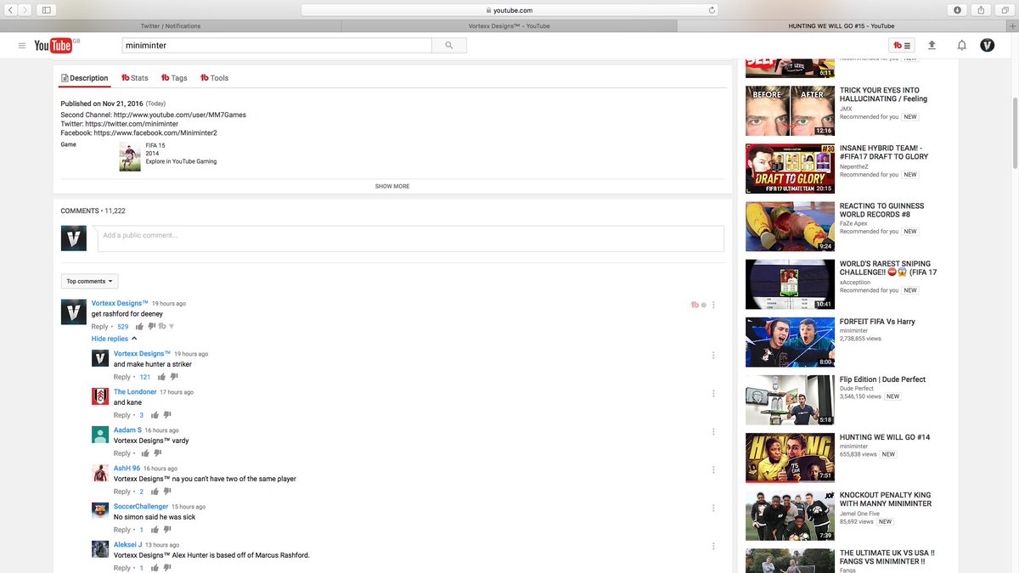Open THE ULTIMATE UK VS USA video title
This screenshot has height=573, width=1019.
(x=887, y=557)
